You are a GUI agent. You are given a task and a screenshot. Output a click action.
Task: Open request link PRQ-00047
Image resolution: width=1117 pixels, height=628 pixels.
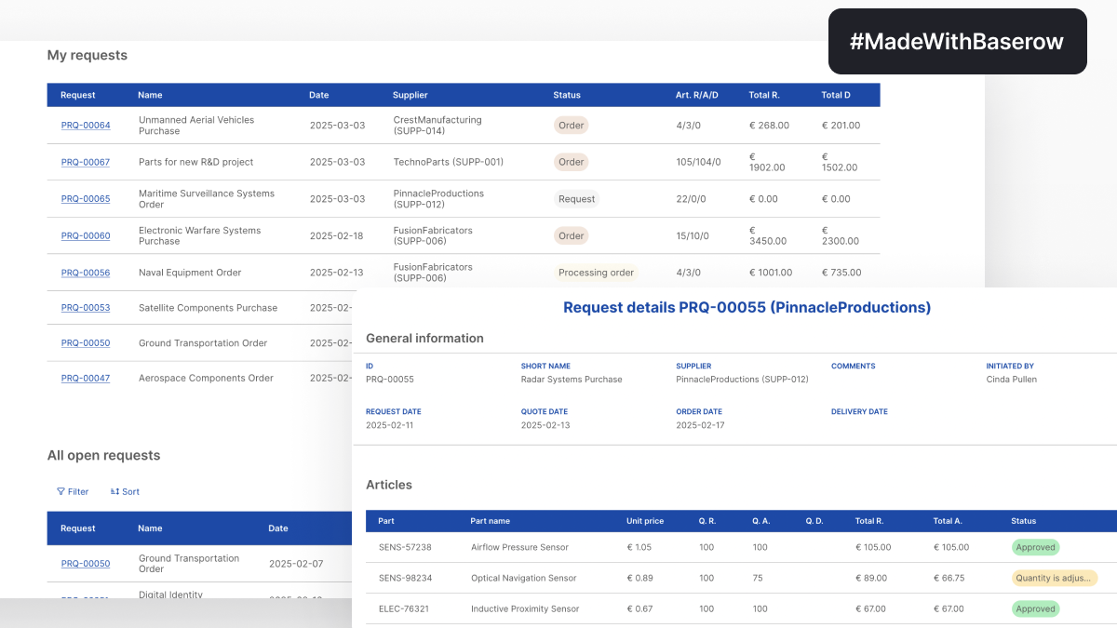86,379
